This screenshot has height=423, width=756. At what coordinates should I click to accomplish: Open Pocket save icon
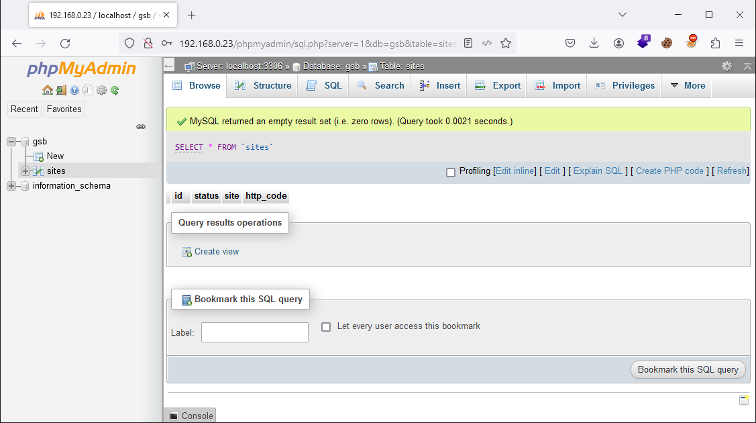coord(570,44)
